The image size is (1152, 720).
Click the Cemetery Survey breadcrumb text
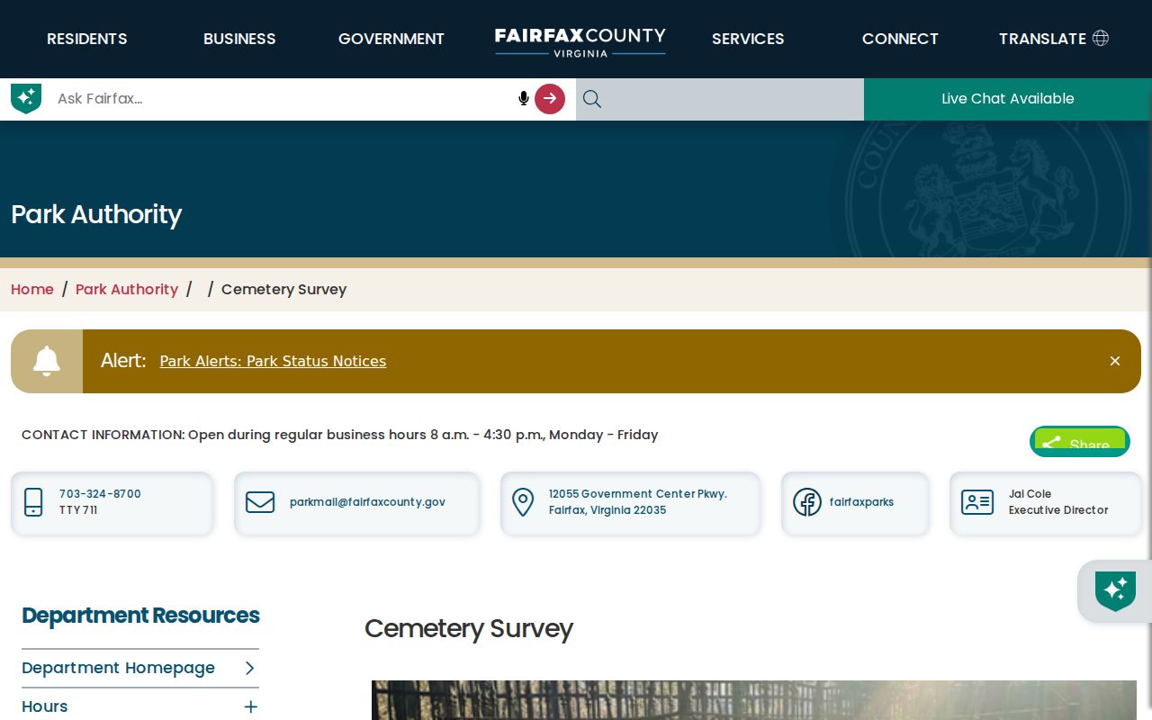[x=283, y=289]
